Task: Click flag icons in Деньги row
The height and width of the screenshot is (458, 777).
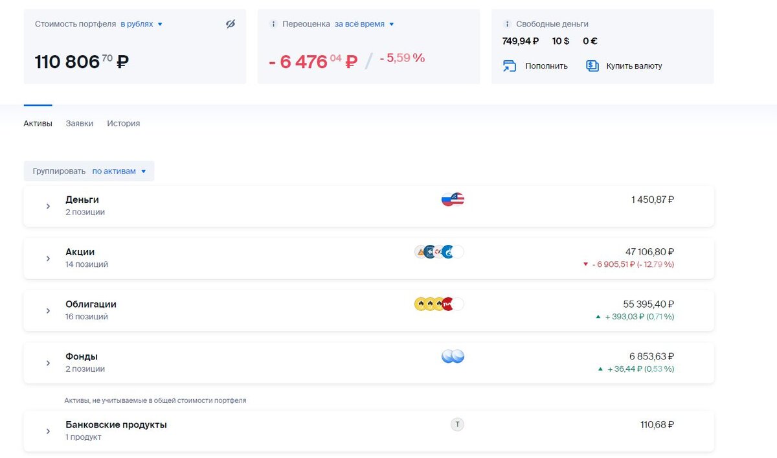Action: coord(453,200)
